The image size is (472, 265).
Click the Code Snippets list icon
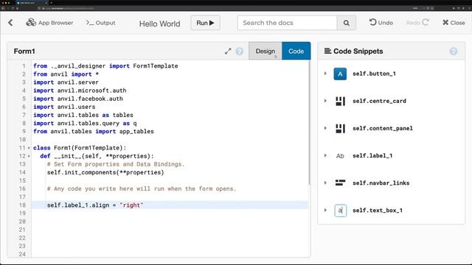click(327, 51)
